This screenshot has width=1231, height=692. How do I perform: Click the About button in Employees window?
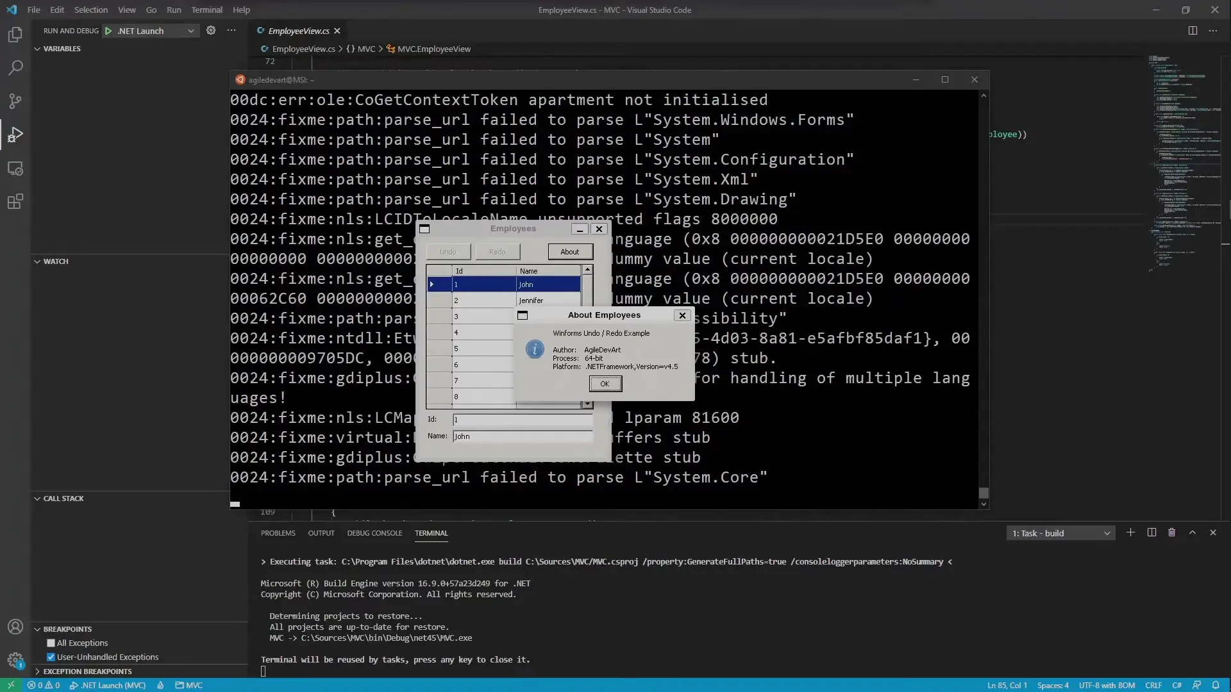570,252
